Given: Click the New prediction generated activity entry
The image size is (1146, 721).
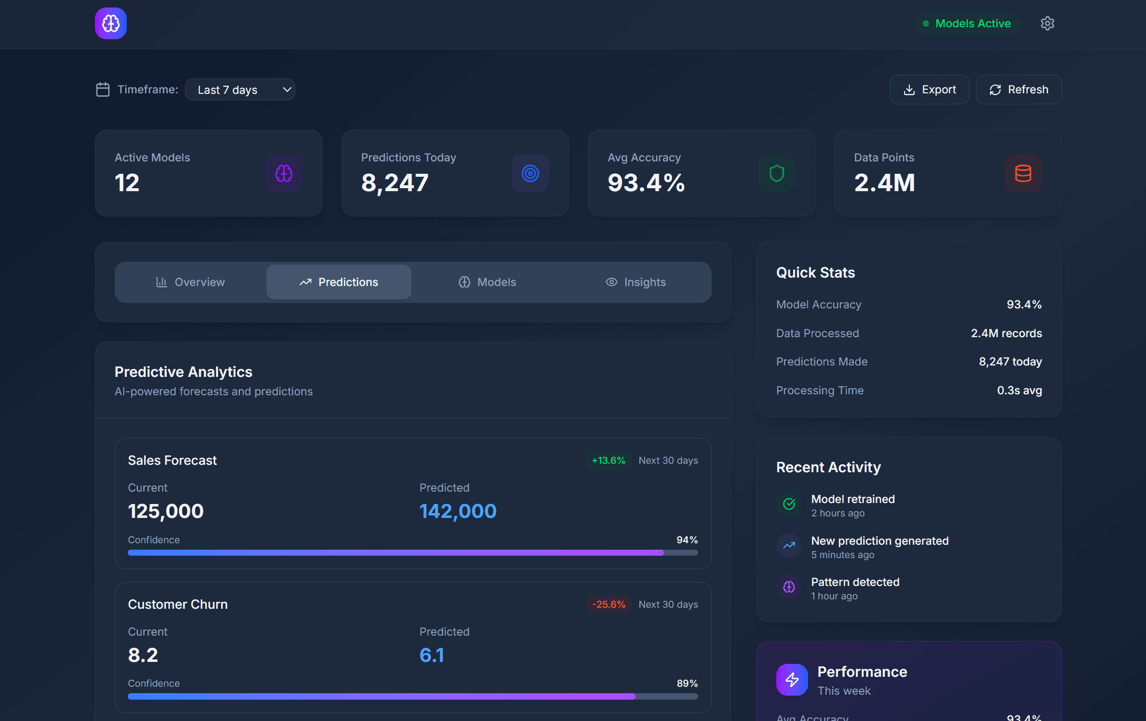Looking at the screenshot, I should (909, 547).
